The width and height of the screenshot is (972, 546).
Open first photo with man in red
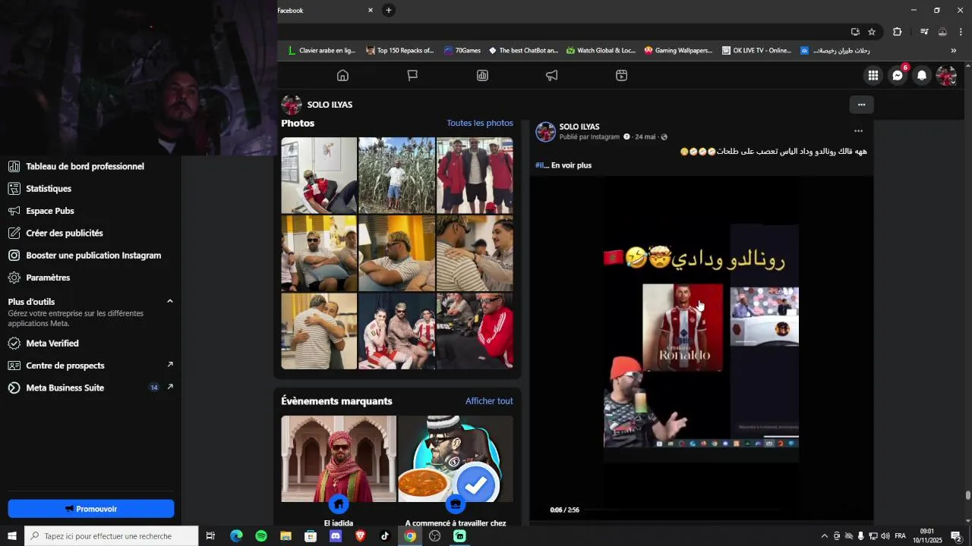point(319,175)
